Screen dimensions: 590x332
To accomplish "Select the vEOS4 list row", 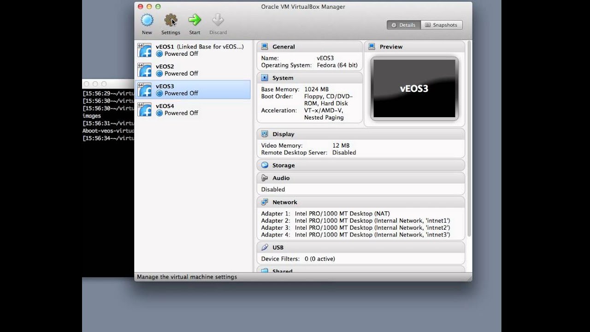I will click(x=193, y=110).
